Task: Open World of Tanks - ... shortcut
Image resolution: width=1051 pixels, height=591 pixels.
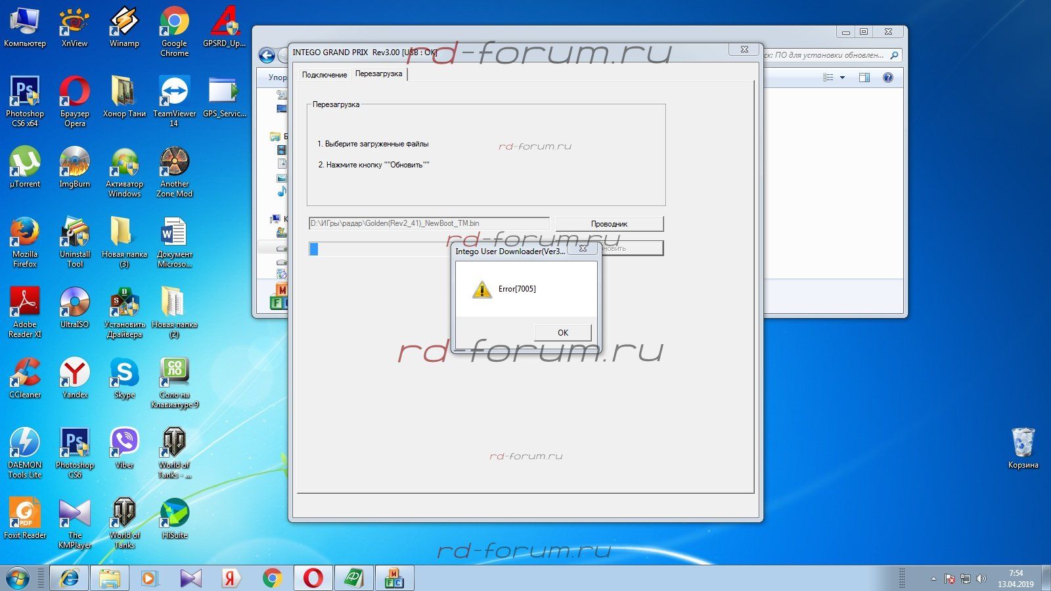Action: (174, 453)
